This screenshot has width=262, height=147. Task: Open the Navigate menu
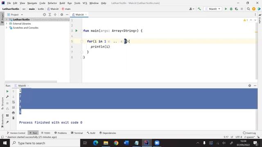(32, 3)
